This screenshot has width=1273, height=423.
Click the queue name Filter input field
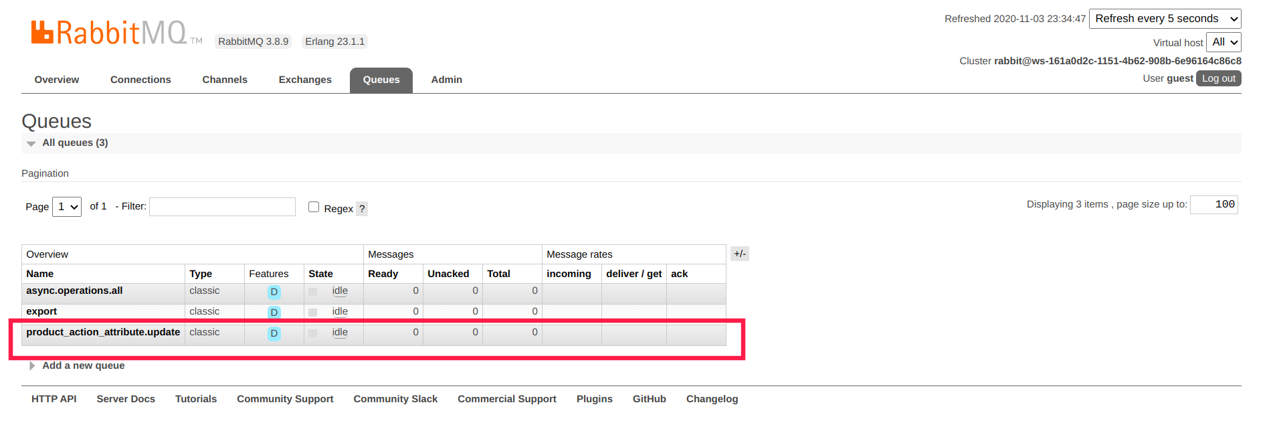pos(222,207)
